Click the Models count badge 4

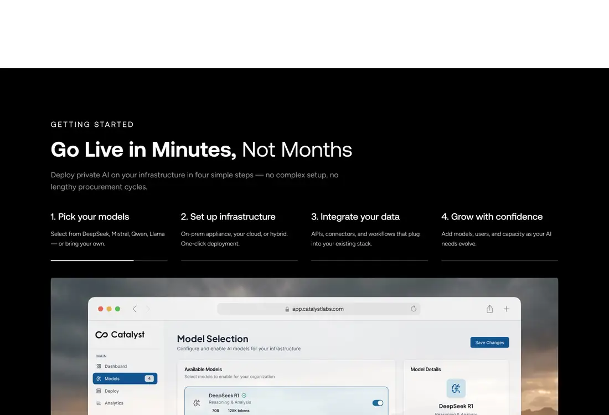pyautogui.click(x=149, y=378)
